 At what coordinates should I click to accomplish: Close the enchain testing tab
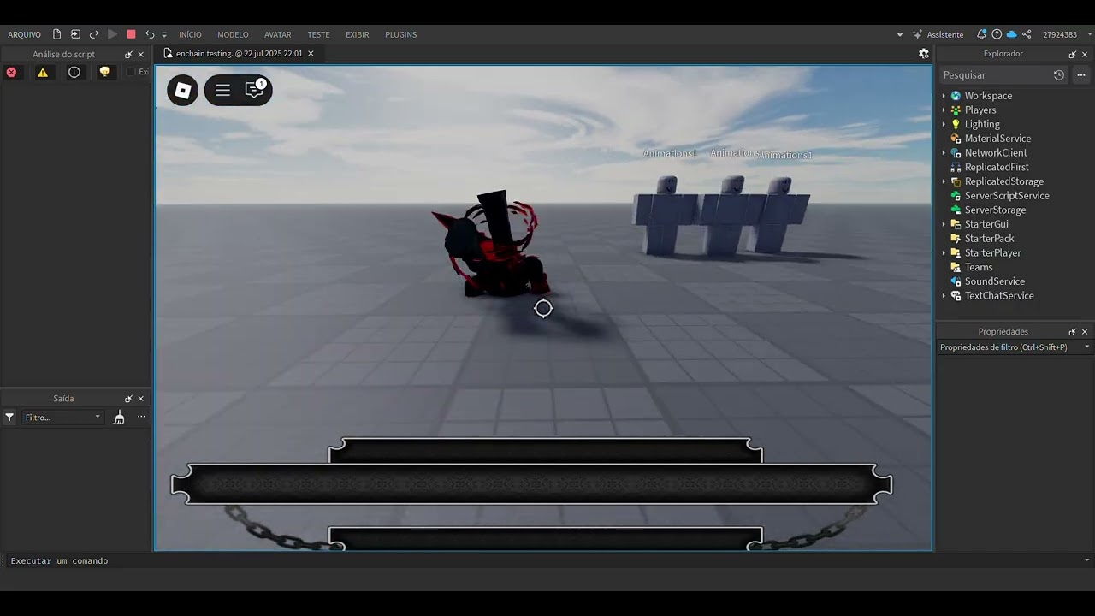pyautogui.click(x=311, y=53)
